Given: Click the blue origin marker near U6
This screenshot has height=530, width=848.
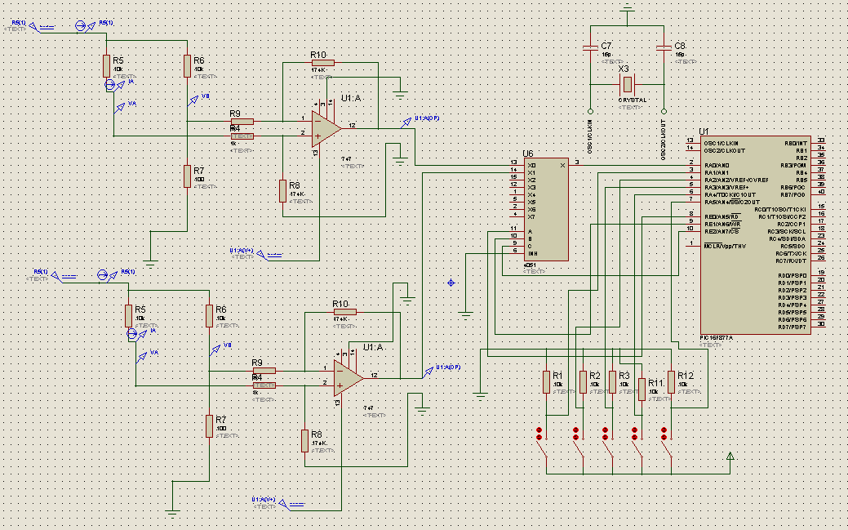Looking at the screenshot, I should (451, 283).
